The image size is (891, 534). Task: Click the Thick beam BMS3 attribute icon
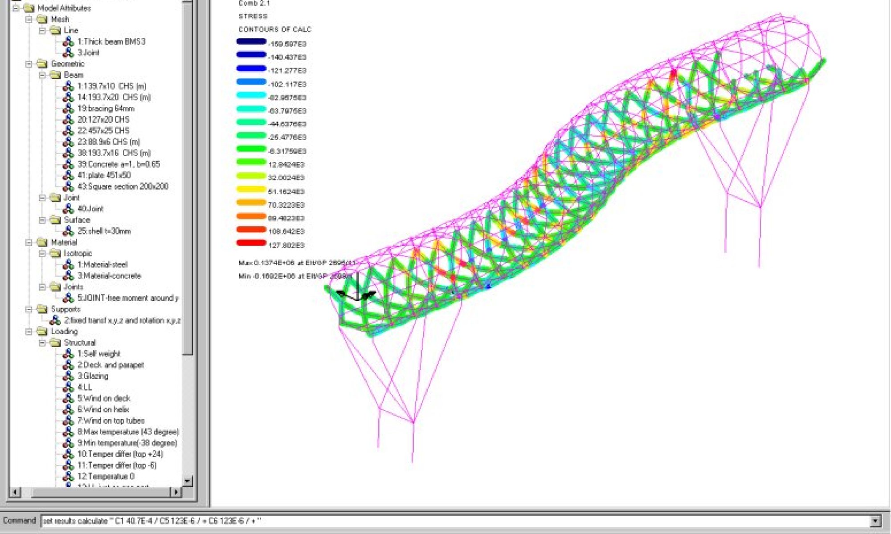68,41
